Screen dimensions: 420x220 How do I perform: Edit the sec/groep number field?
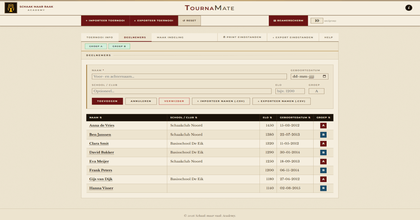[x=317, y=21]
